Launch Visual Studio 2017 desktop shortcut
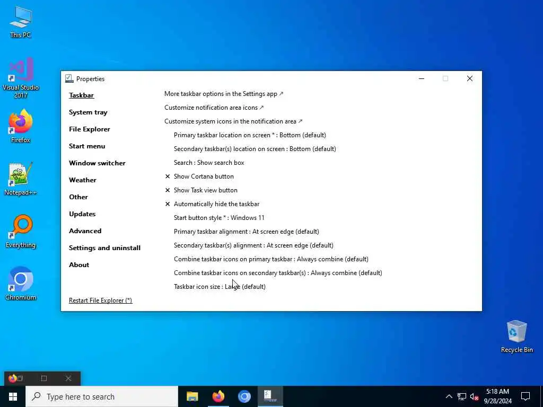The image size is (543, 407). click(x=21, y=77)
